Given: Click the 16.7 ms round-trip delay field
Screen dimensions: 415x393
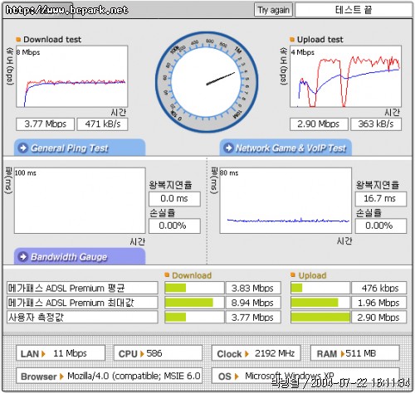Looking at the screenshot, I should pyautogui.click(x=381, y=199).
